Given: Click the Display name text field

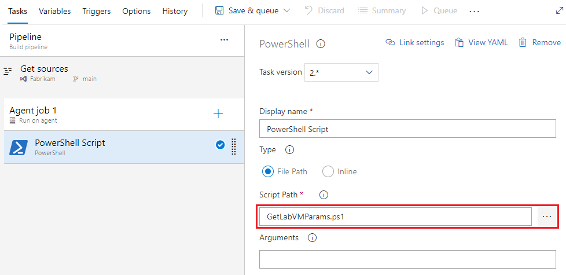Looking at the screenshot, I should click(x=407, y=129).
